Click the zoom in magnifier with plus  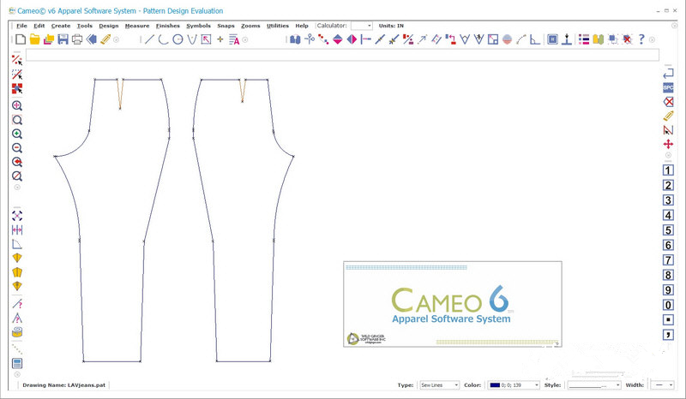tap(17, 134)
